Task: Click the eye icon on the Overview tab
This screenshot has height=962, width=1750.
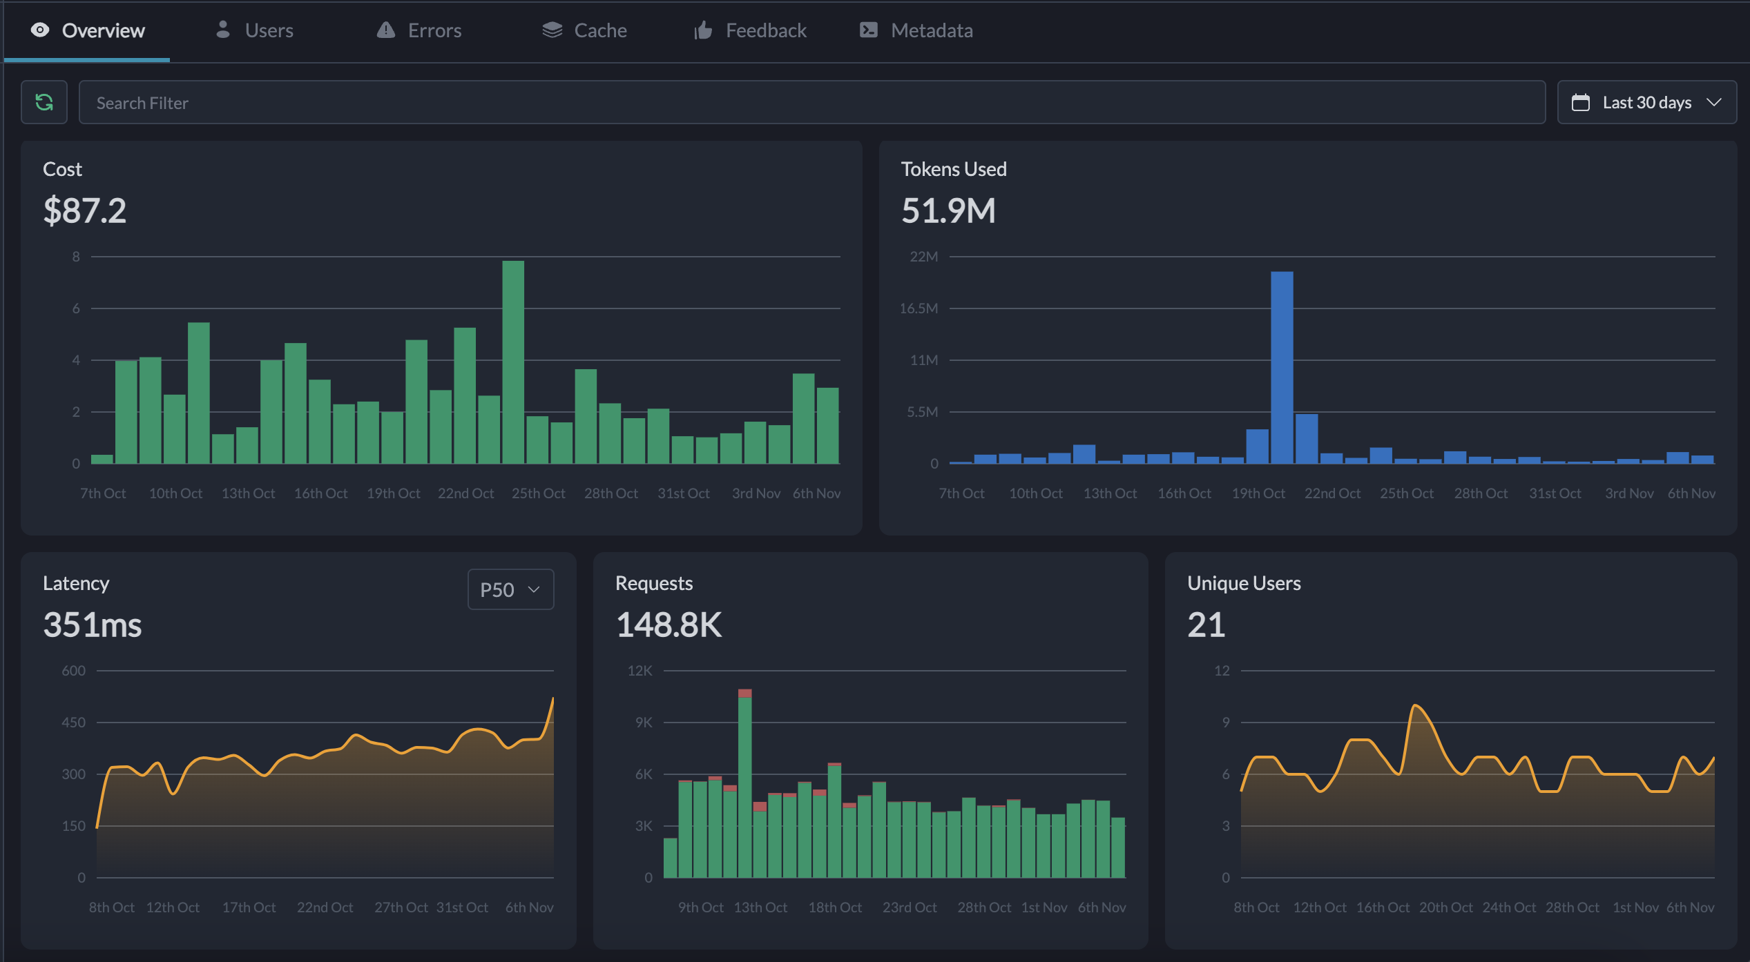Action: (39, 30)
